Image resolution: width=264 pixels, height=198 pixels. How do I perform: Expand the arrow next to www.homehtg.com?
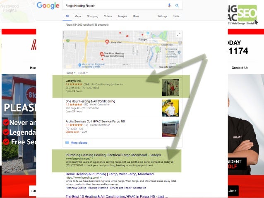(101, 177)
